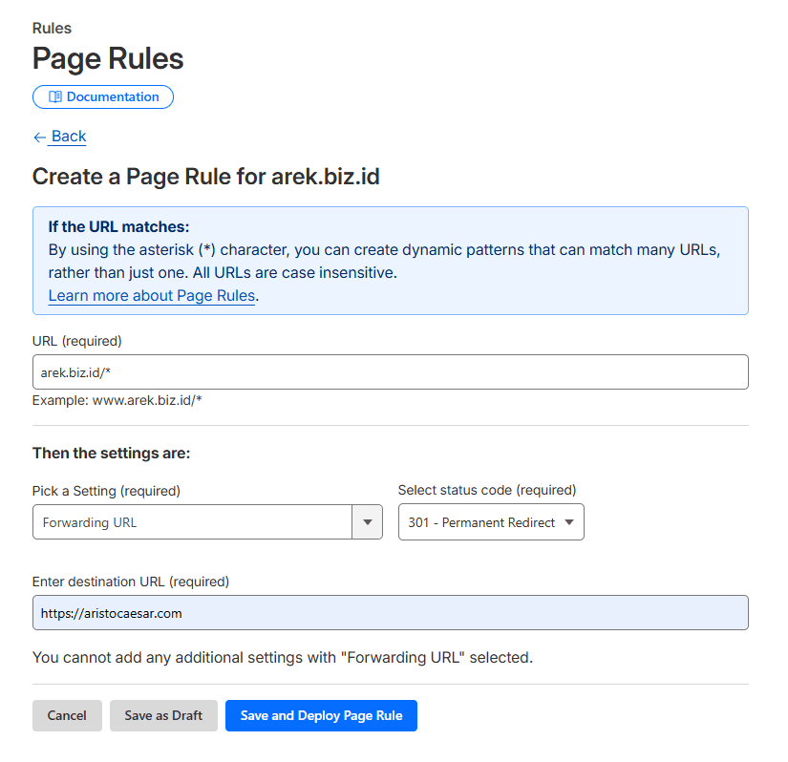Click the back arrow icon next to Back
This screenshot has height=762, width=788.
pos(41,137)
